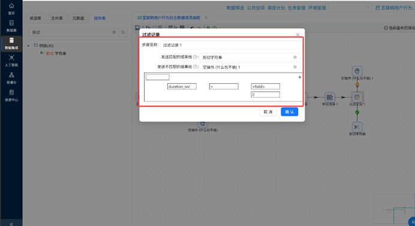Click the search magnifier in component library
415x226 pixels.
click(123, 32)
